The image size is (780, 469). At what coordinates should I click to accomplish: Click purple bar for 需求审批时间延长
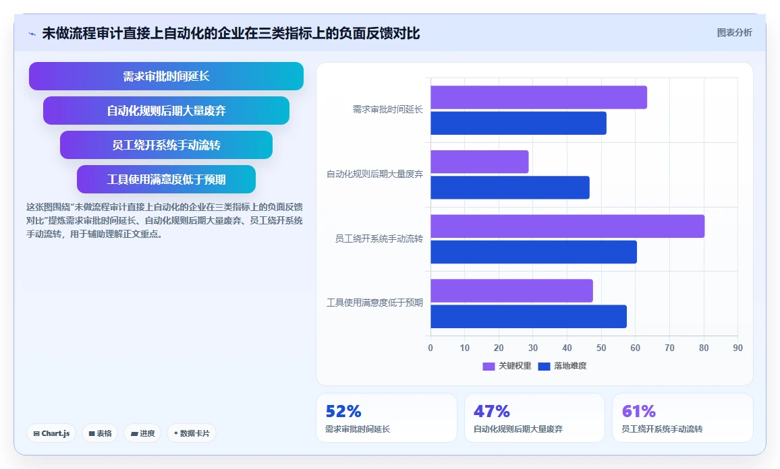(x=538, y=98)
